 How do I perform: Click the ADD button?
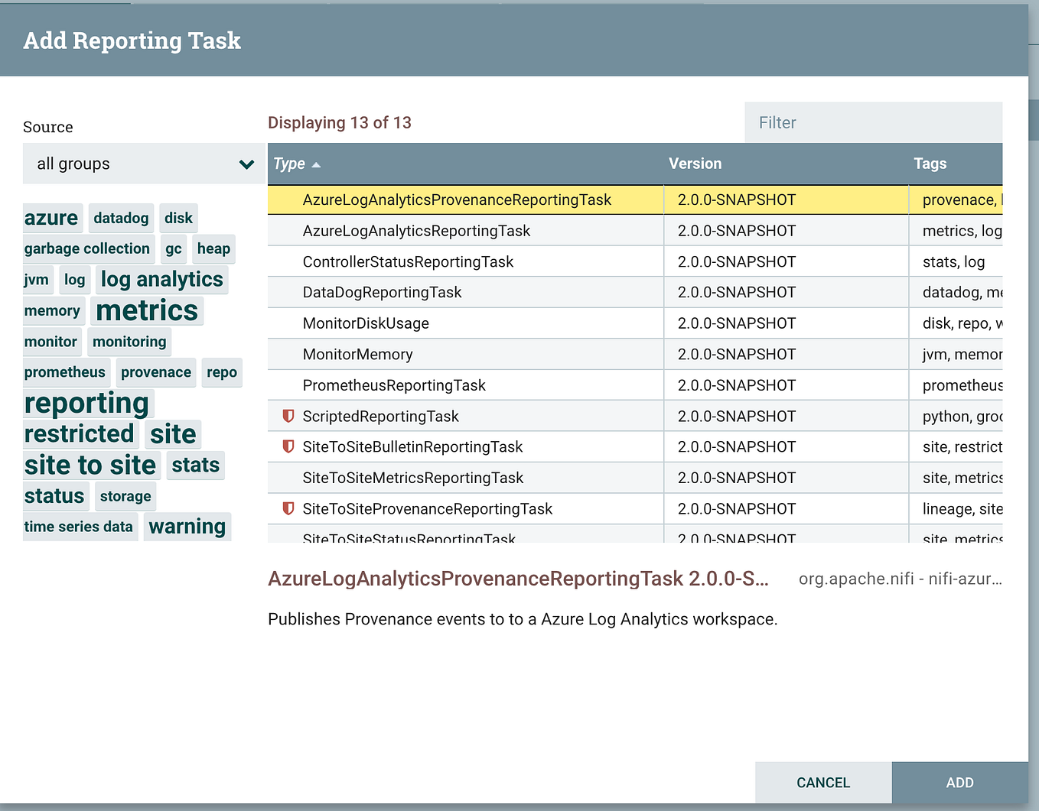[959, 783]
